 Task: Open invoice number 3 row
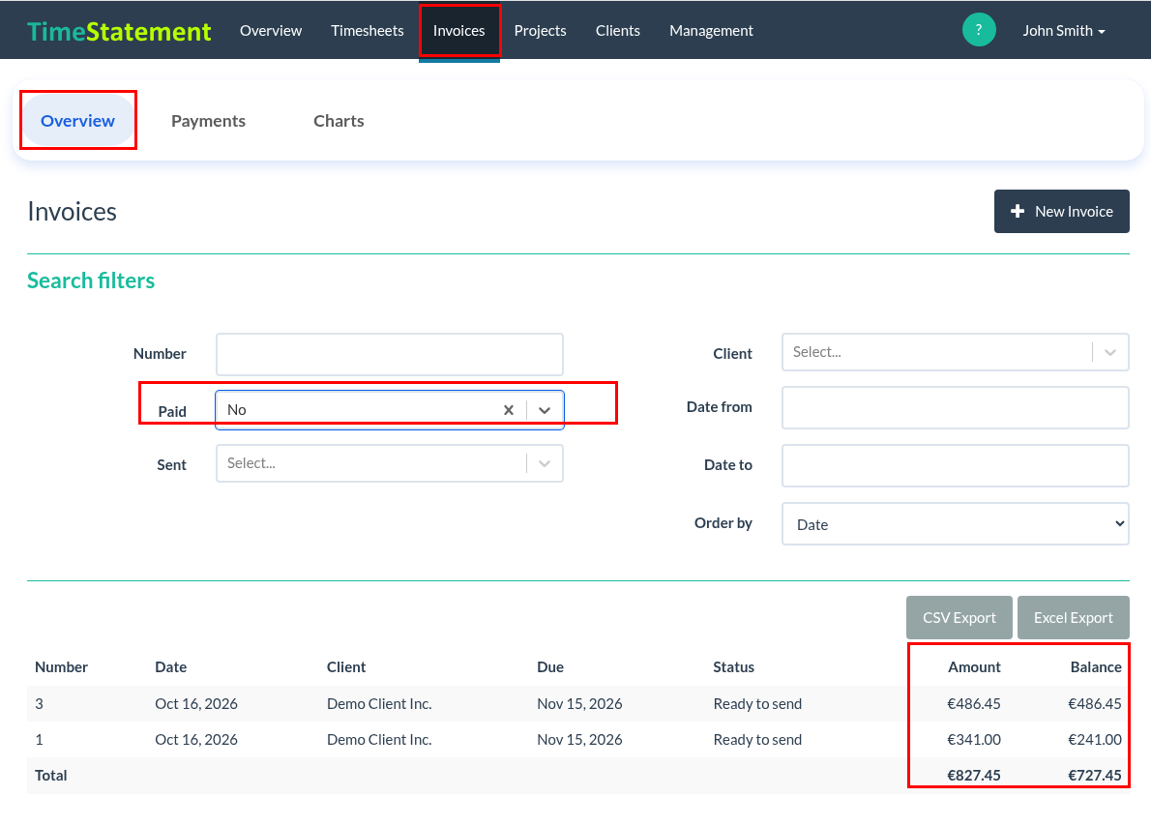pos(578,703)
